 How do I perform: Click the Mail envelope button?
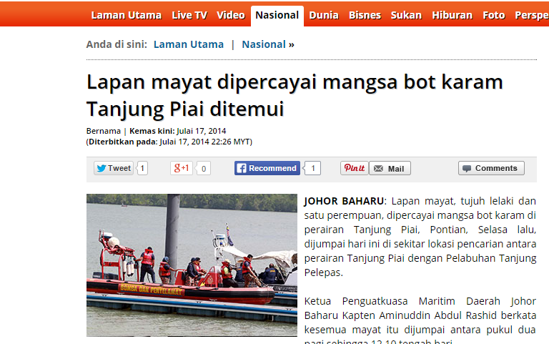click(x=390, y=169)
